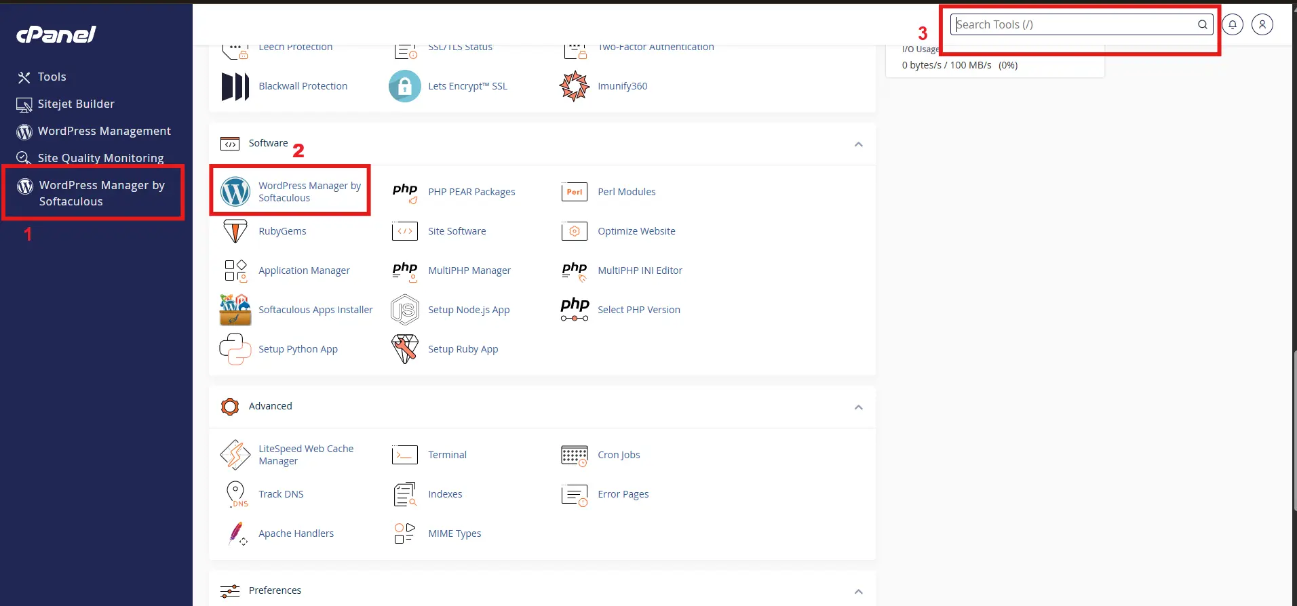This screenshot has width=1297, height=606.
Task: Click the Site Software icon
Action: point(405,231)
